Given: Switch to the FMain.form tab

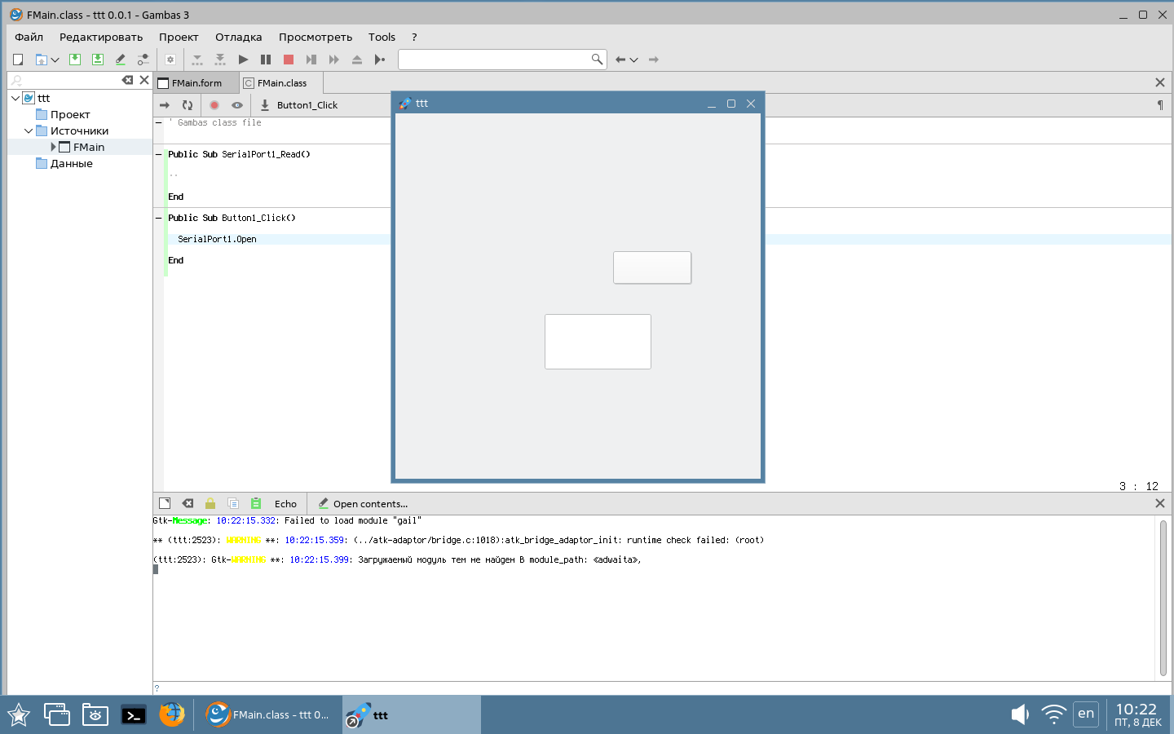Looking at the screenshot, I should [x=196, y=83].
